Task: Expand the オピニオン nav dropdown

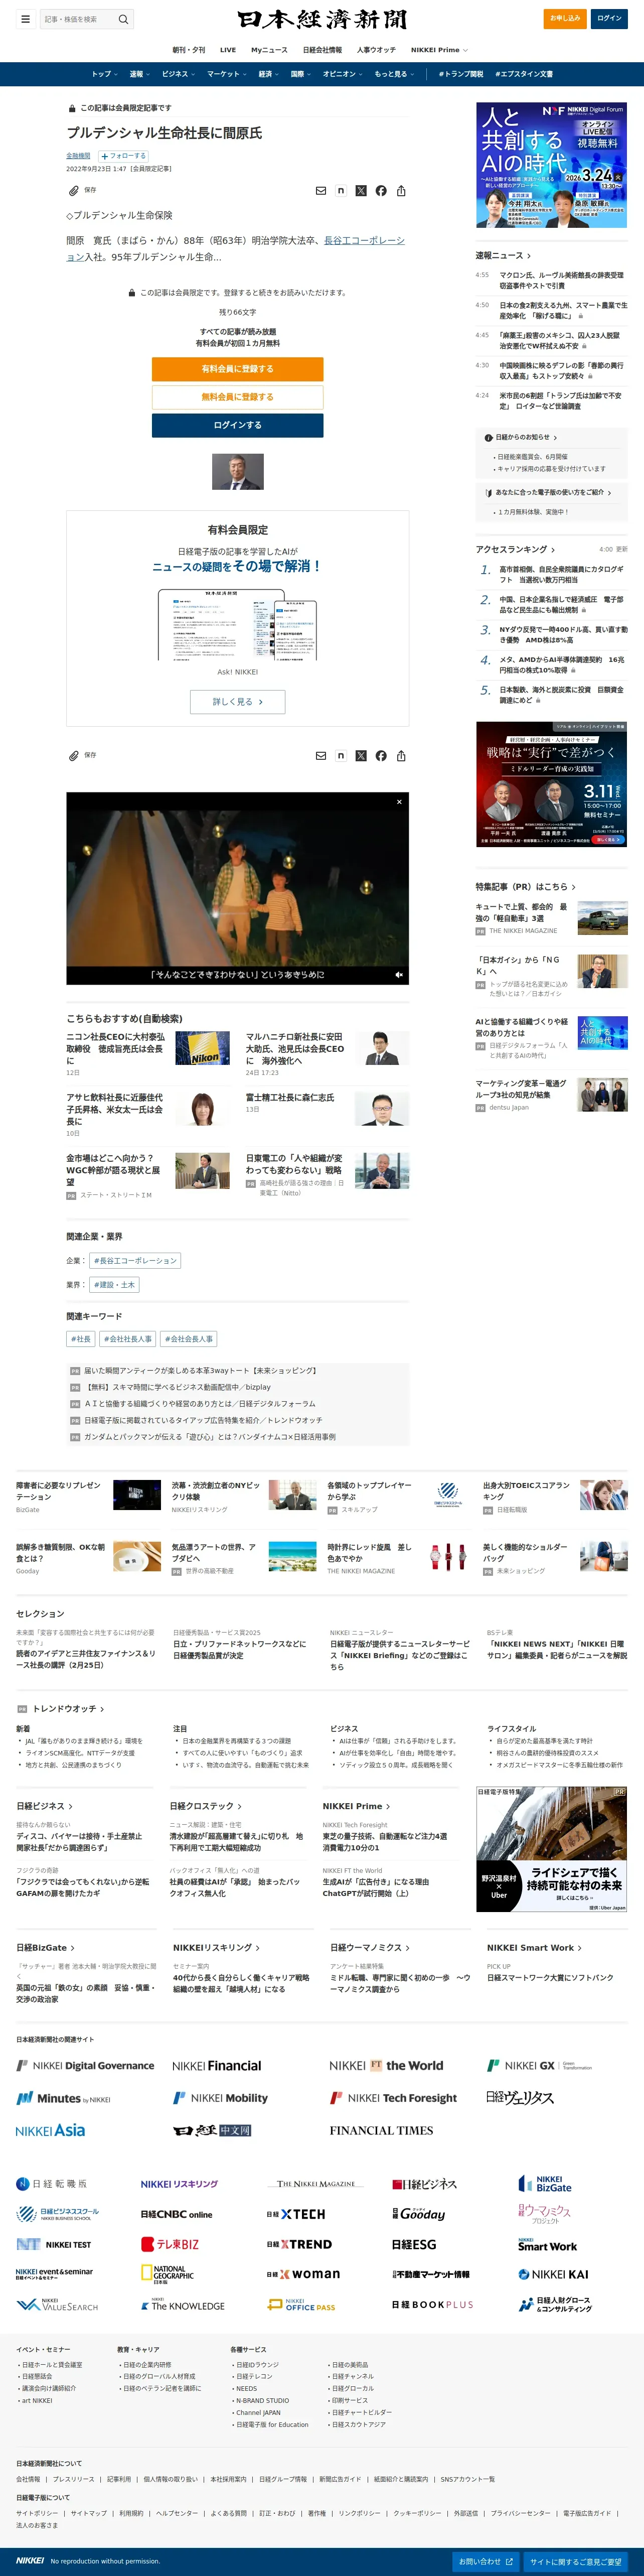Action: (x=342, y=74)
